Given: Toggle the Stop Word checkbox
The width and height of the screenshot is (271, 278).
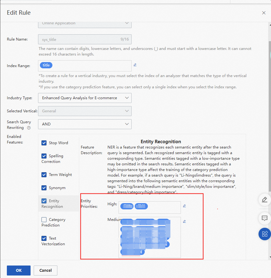Looking at the screenshot, I should tap(44, 143).
